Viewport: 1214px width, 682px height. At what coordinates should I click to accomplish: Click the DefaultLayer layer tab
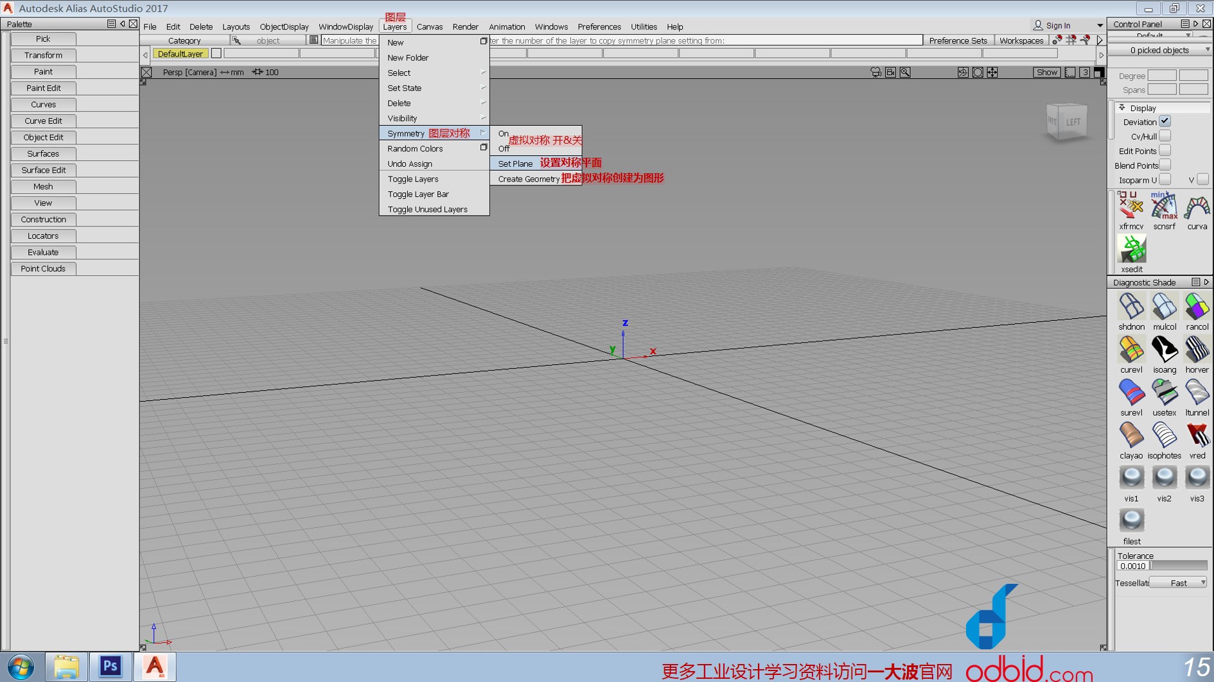(x=180, y=54)
